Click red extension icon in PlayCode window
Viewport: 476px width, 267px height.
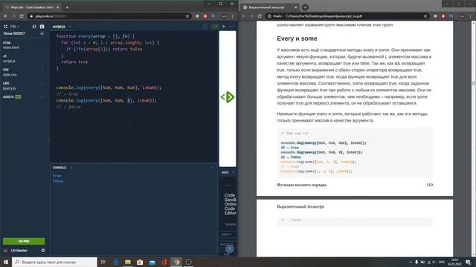(x=205, y=16)
